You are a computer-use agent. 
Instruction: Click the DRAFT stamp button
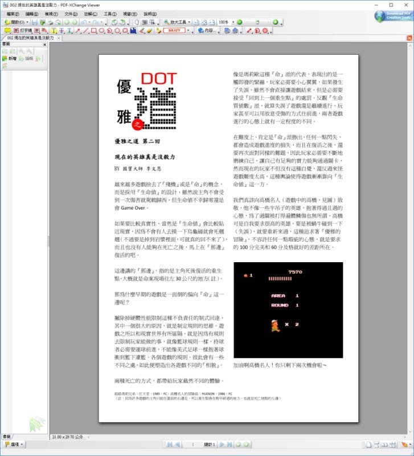click(x=174, y=30)
